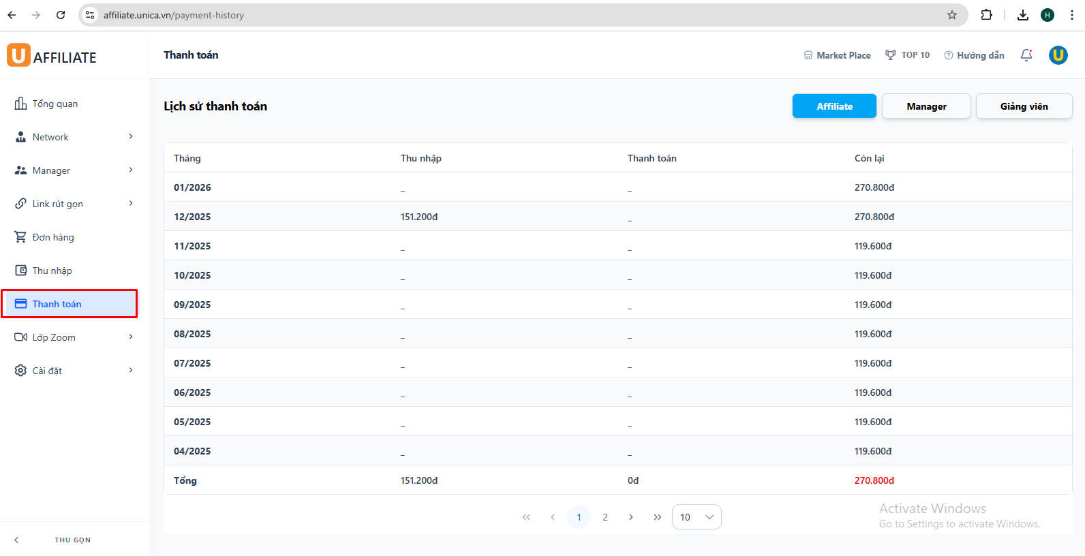Open the rows-per-page dropdown showing 10
The image size is (1085, 556).
[x=696, y=517]
